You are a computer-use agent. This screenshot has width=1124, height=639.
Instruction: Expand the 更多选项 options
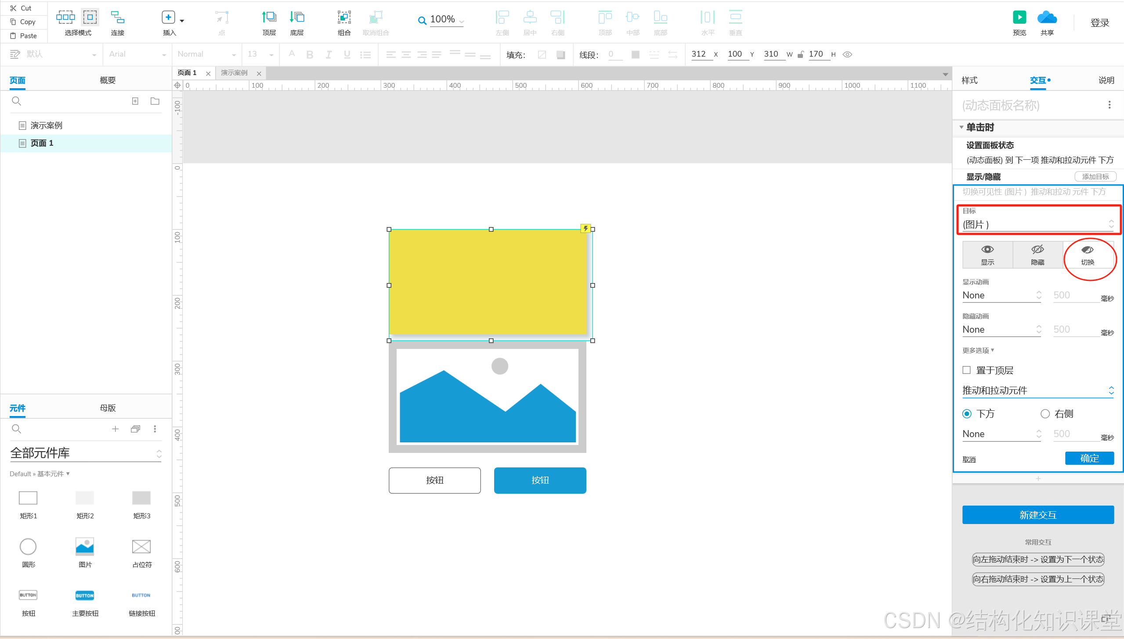tap(978, 350)
